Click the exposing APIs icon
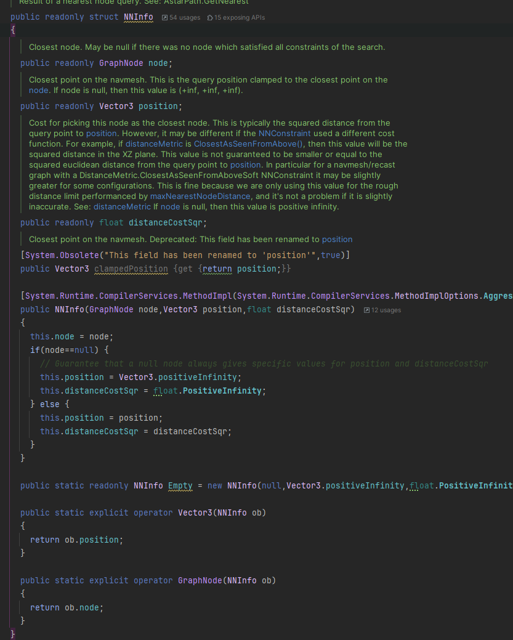 pos(211,18)
